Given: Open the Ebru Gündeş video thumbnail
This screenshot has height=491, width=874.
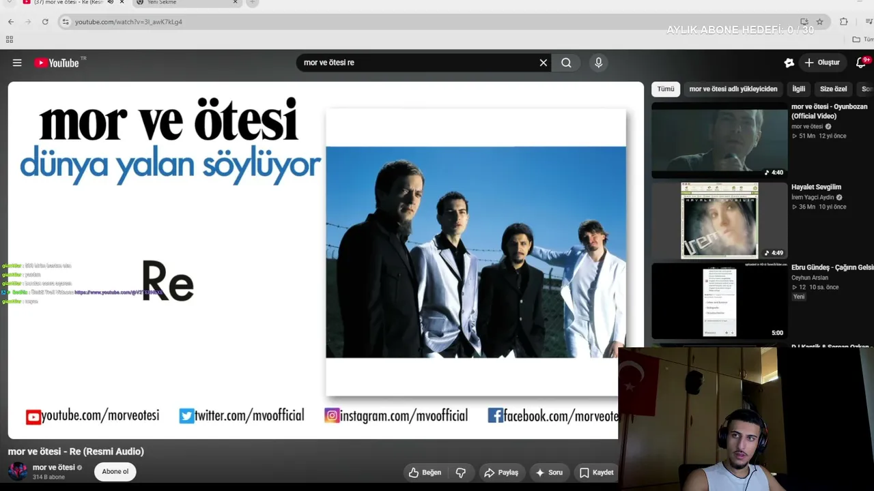Looking at the screenshot, I should click(x=719, y=301).
